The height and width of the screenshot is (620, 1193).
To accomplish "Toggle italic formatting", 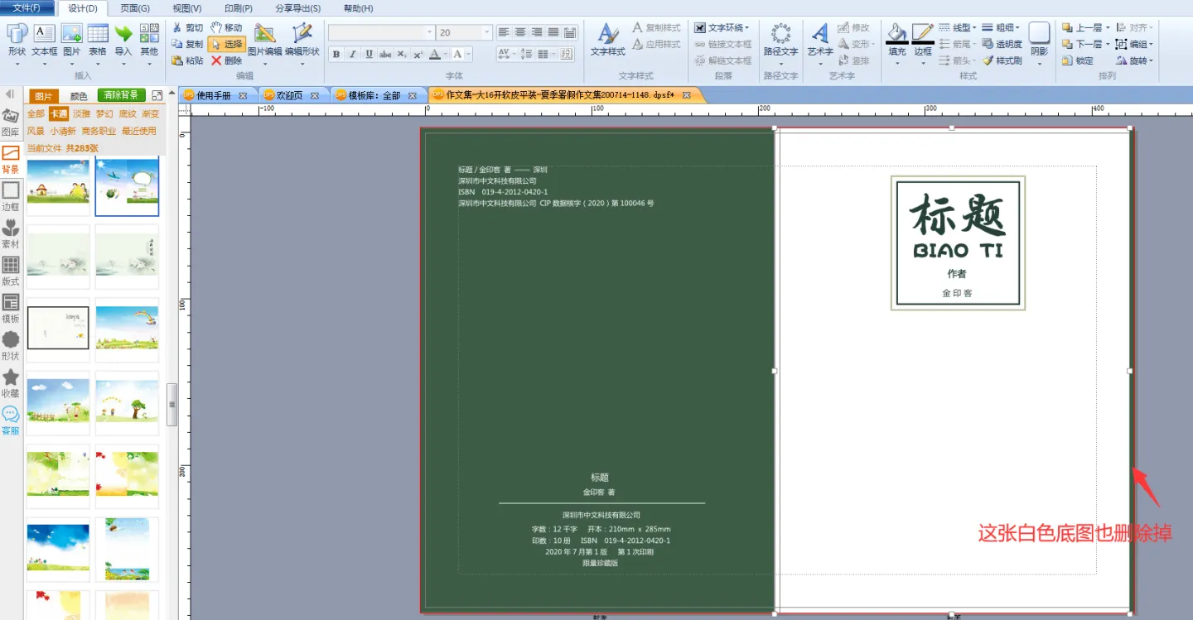I will tap(352, 54).
